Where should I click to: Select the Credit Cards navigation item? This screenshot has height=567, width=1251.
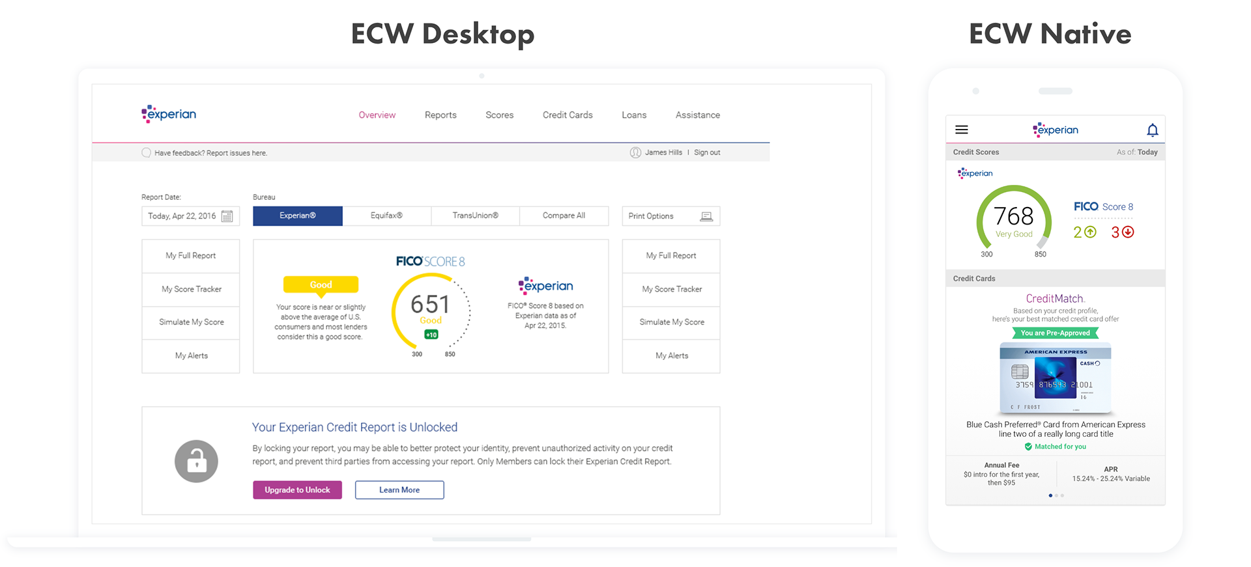[x=568, y=115]
